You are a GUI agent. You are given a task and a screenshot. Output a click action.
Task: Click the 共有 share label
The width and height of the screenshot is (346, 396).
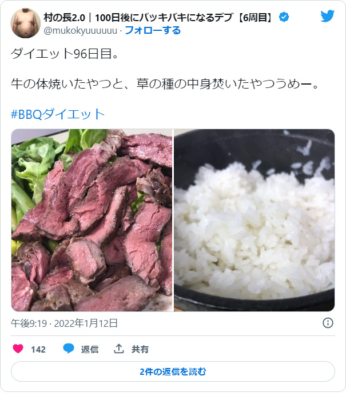140,349
